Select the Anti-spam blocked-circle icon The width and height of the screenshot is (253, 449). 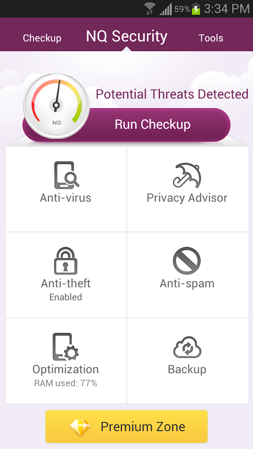tap(187, 261)
